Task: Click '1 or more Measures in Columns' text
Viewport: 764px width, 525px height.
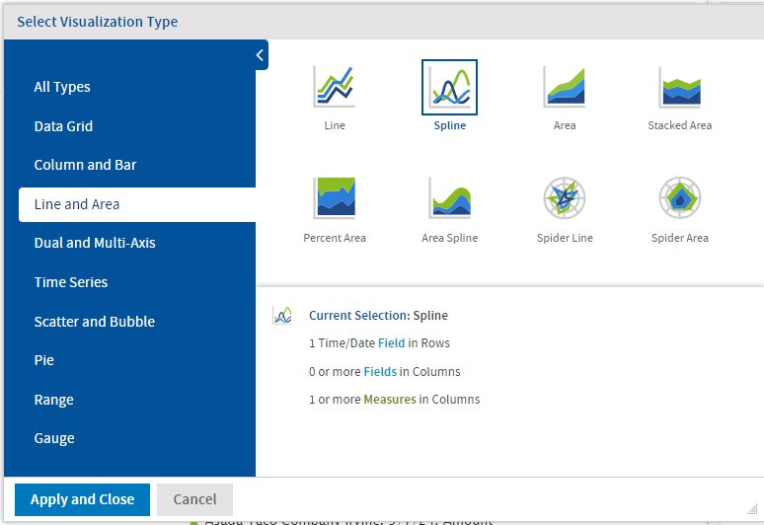Action: pos(394,400)
